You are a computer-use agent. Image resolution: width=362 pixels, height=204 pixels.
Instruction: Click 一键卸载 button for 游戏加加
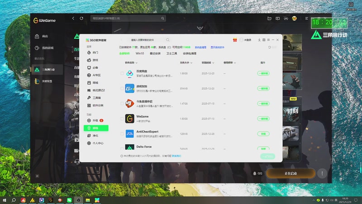point(263,88)
